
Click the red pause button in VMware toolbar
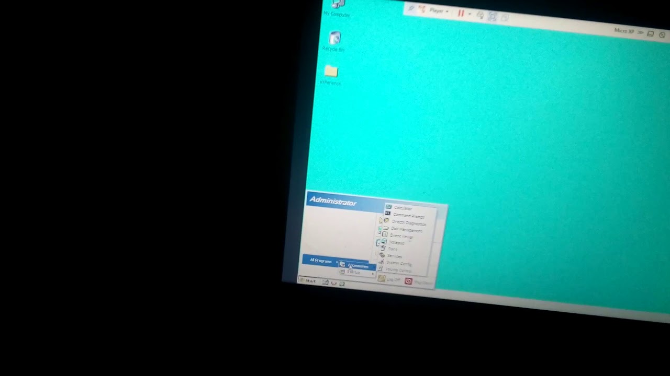tap(461, 13)
